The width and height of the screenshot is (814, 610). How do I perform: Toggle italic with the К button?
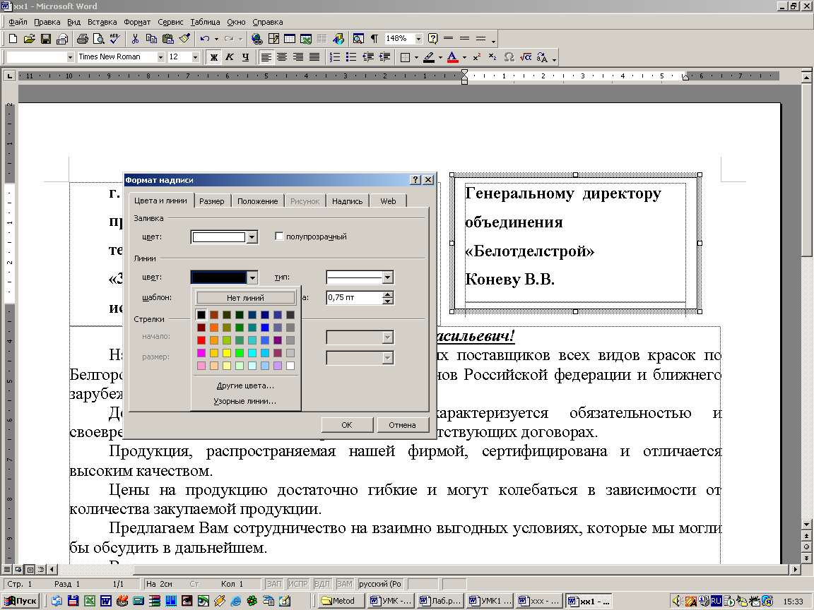pyautogui.click(x=230, y=57)
